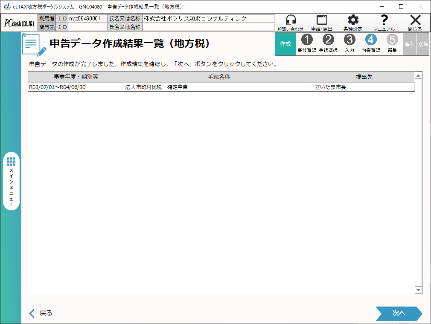This screenshot has height=324, width=431.
Task: Click the scrollbar up arrow
Action: point(418,76)
